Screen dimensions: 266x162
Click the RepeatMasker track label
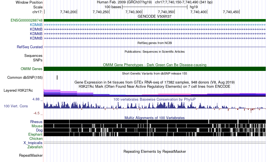coord(31,155)
